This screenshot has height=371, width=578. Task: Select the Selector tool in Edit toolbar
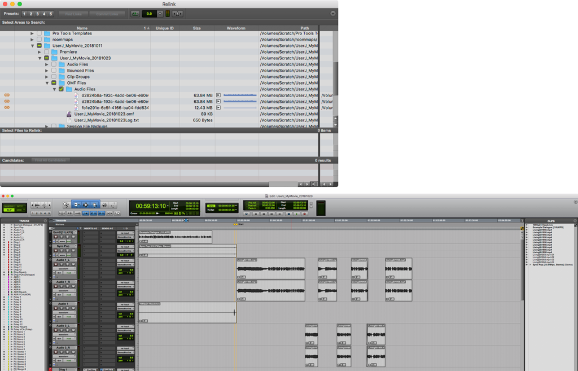(x=85, y=204)
